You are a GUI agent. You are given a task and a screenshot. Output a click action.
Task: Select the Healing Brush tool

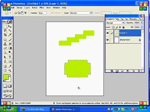click(5, 40)
